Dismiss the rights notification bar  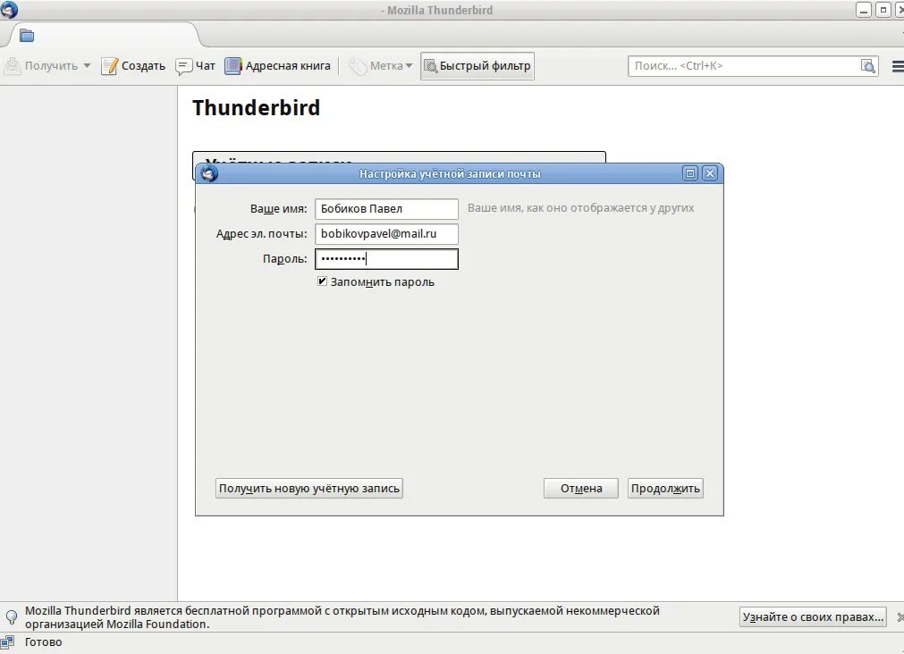[900, 617]
